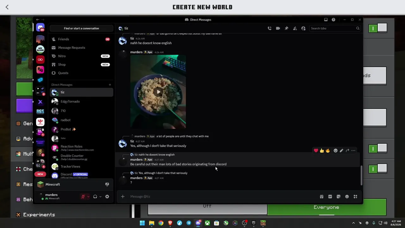
Task: Edit the hovered message with pencil icon
Action: coord(341,150)
